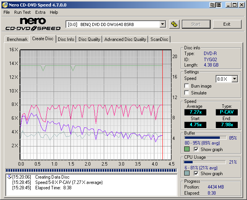Screen dimensions: 247x200
Task: Click the 4.75x start speed value
Action: click(x=195, y=125)
